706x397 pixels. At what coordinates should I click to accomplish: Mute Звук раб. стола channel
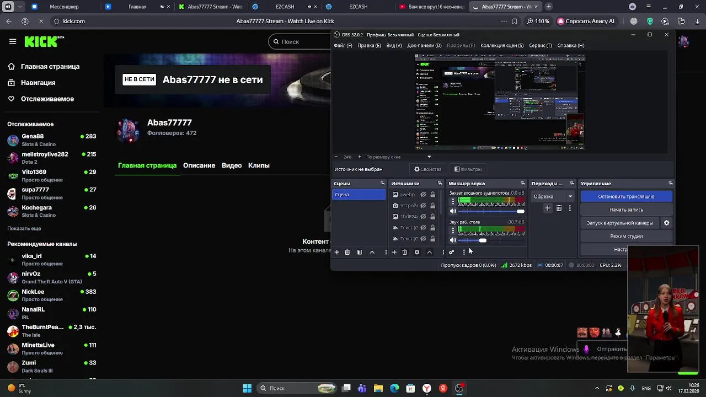(x=453, y=240)
